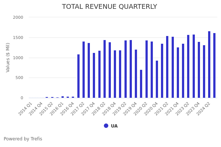The height and width of the screenshot is (147, 221).
Task: Click the Total Revenue Quarterly chart title
Action: (109, 7)
